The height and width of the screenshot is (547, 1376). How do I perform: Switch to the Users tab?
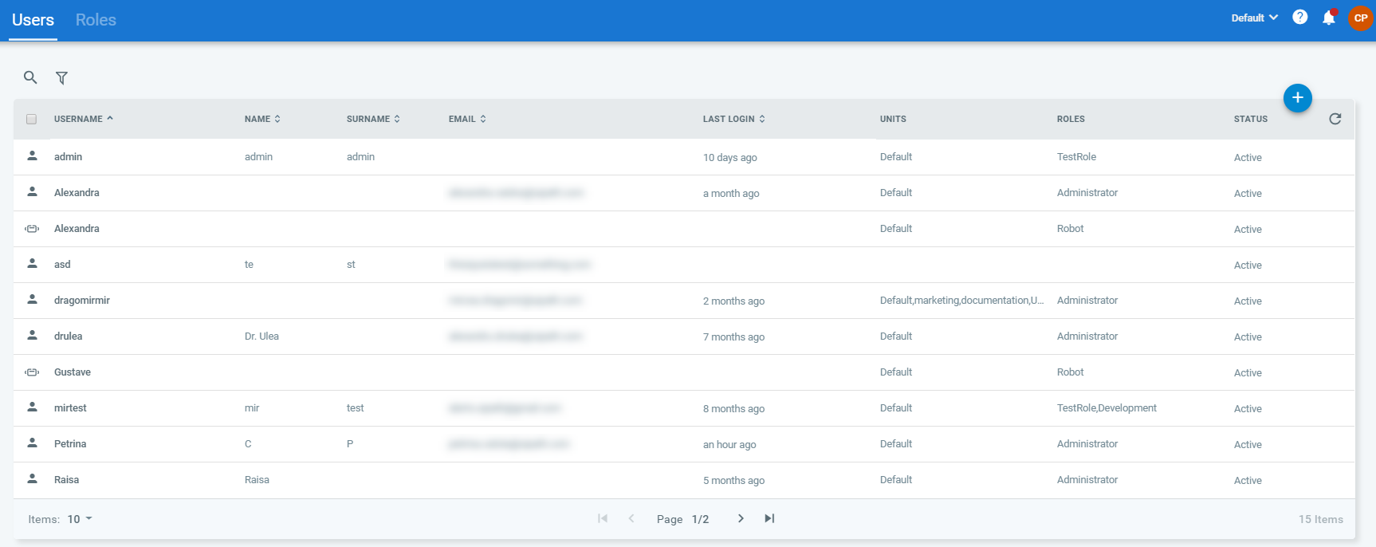tap(33, 20)
